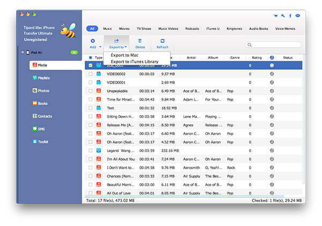Click the feedback chat bubble icon

click(297, 16)
